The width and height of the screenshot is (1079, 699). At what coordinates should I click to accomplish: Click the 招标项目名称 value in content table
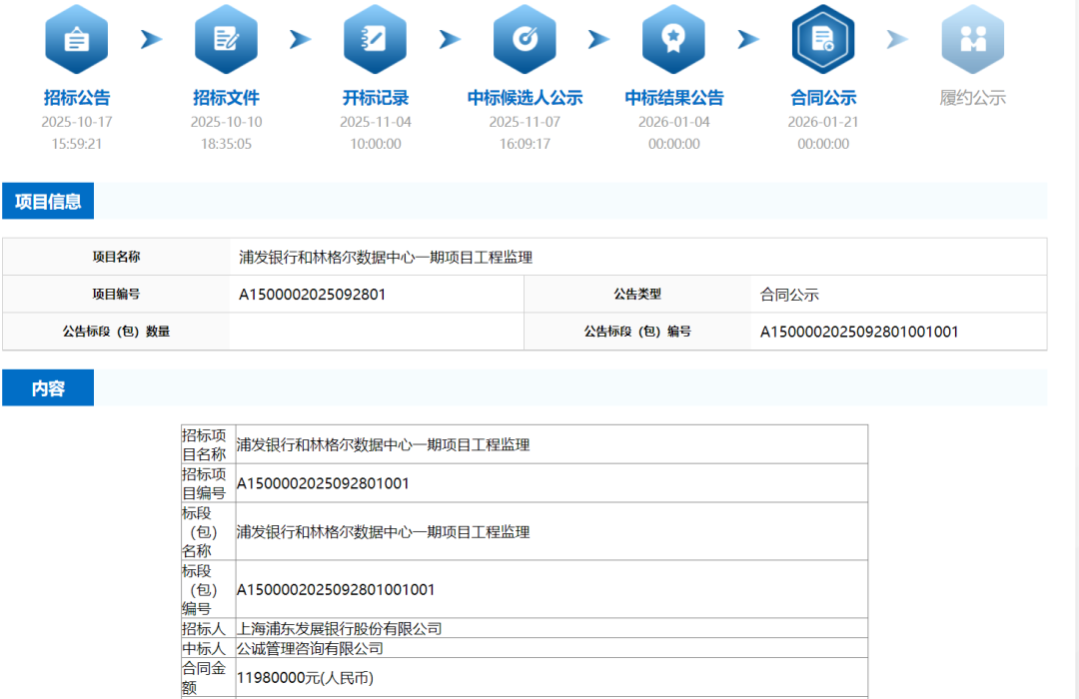[x=384, y=444]
